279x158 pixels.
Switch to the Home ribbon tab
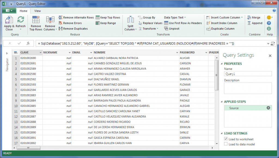pos(23,11)
